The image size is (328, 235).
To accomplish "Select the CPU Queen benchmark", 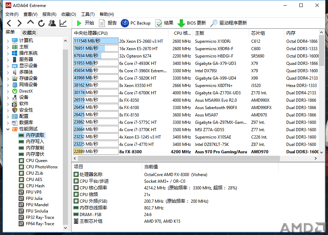I will [x=33, y=161].
